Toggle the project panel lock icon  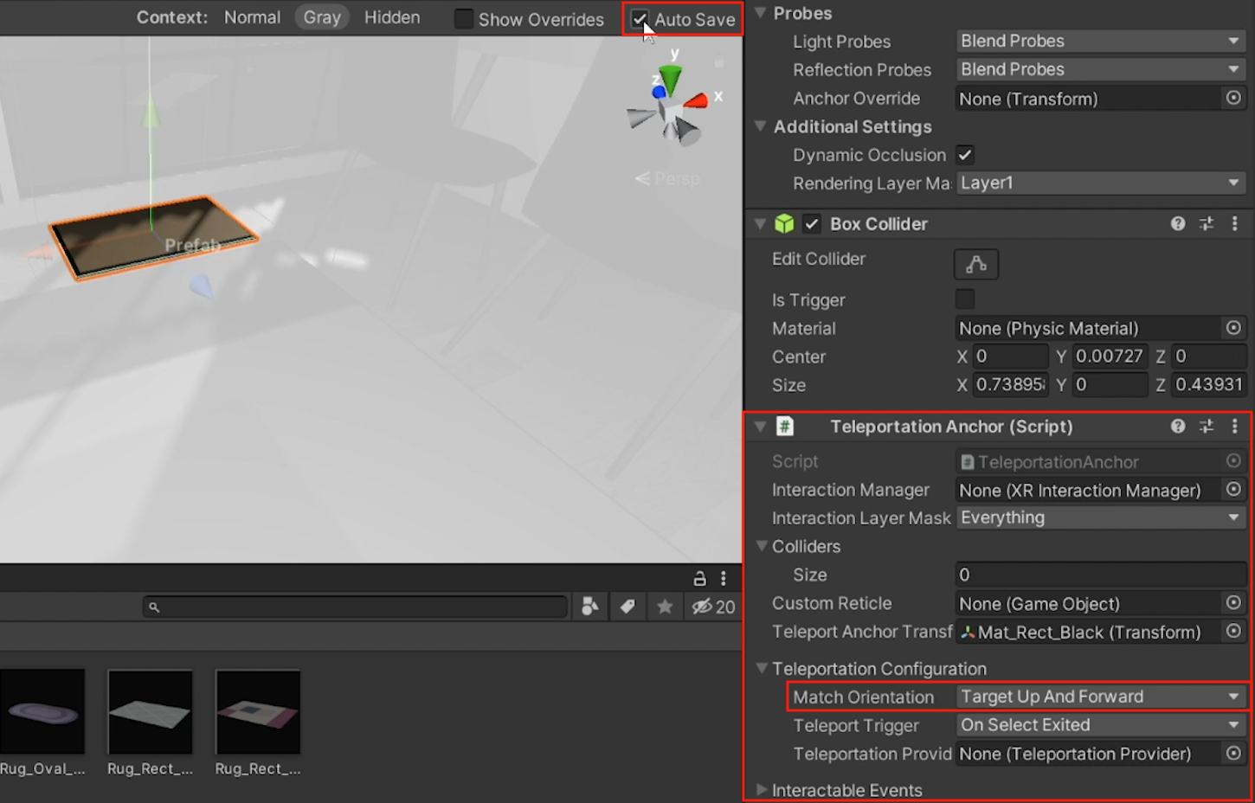coord(699,579)
